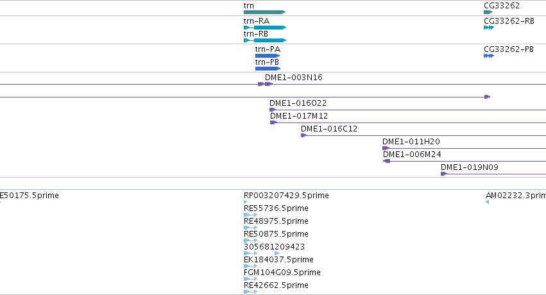Select the RE55736.5prime EST glyph
The height and width of the screenshot is (295, 546).
pos(250,215)
